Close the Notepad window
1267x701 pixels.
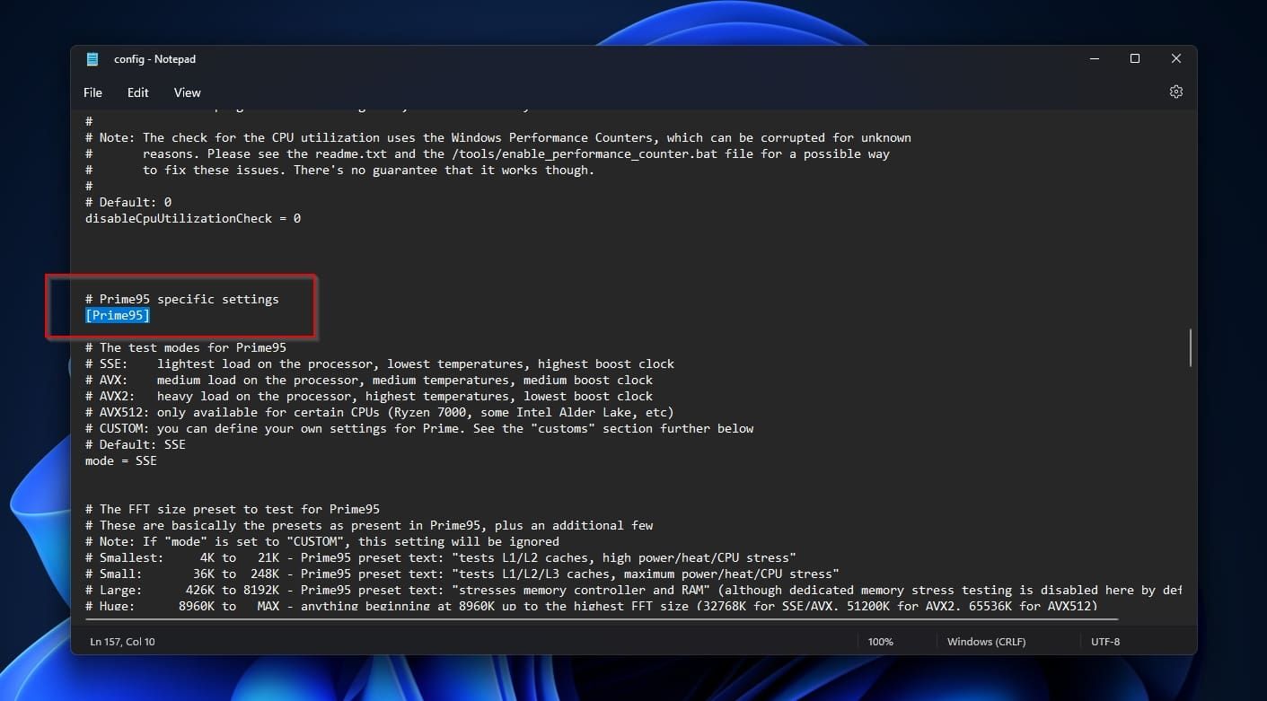coord(1176,58)
